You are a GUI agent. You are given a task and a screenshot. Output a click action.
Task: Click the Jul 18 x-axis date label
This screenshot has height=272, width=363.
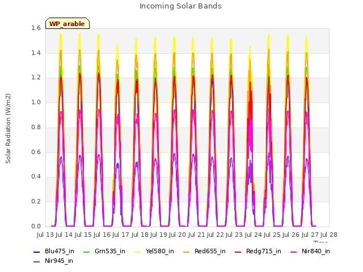(x=140, y=235)
